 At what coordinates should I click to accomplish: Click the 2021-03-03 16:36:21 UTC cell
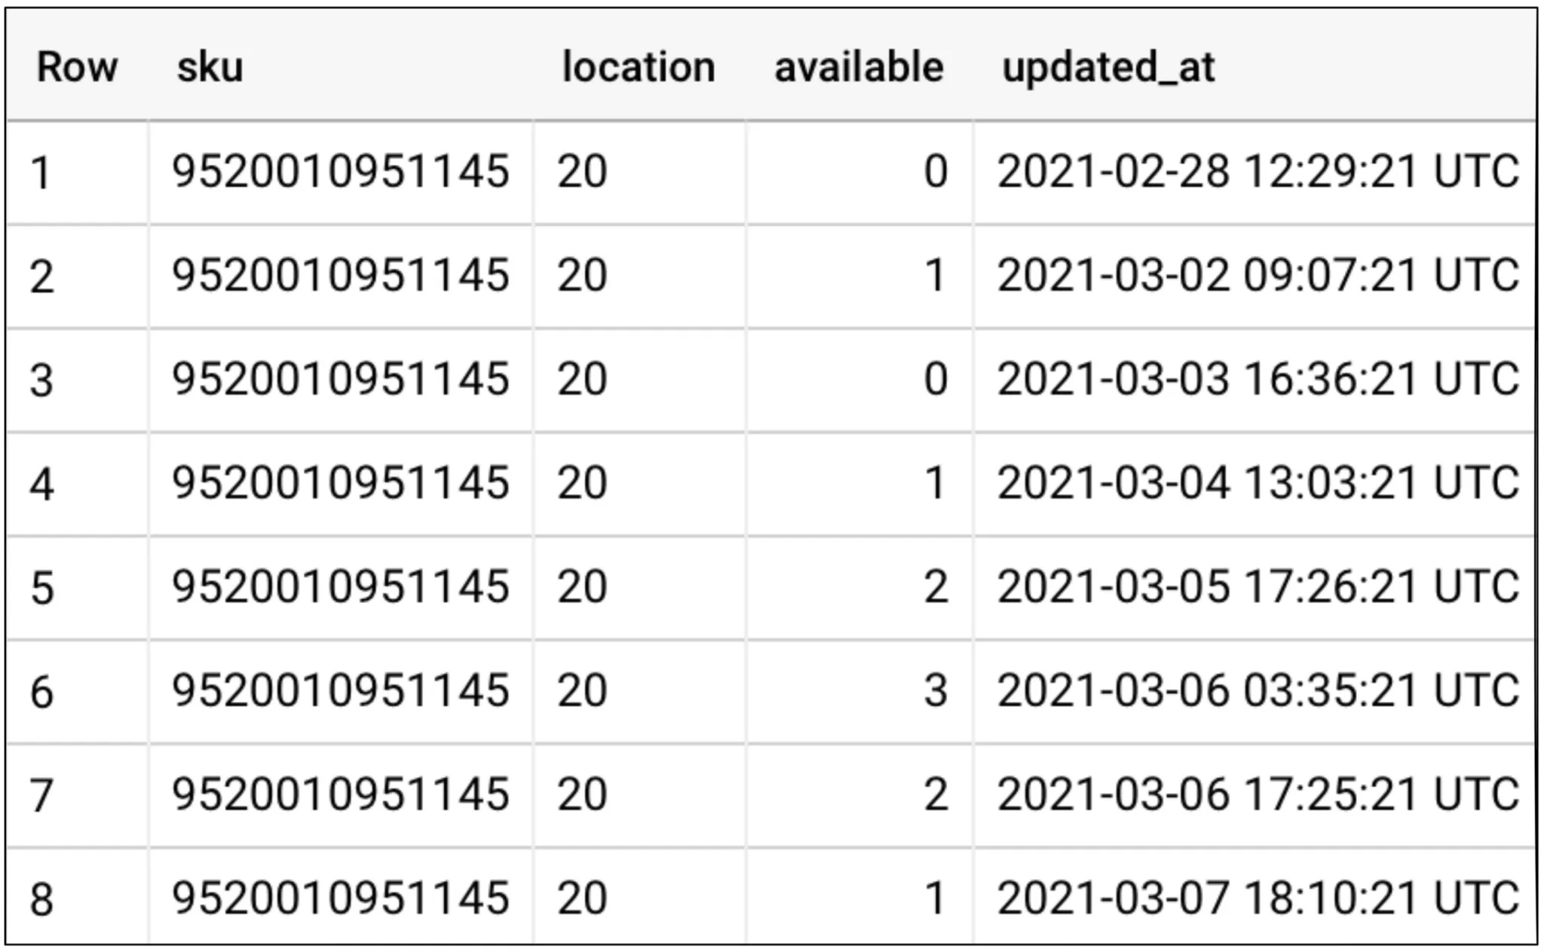pos(1258,379)
